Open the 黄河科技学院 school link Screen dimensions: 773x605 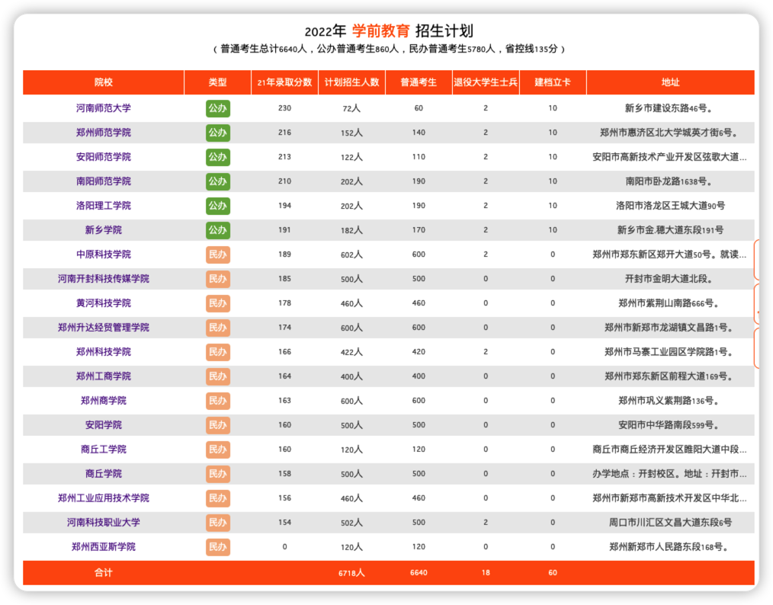tap(103, 303)
